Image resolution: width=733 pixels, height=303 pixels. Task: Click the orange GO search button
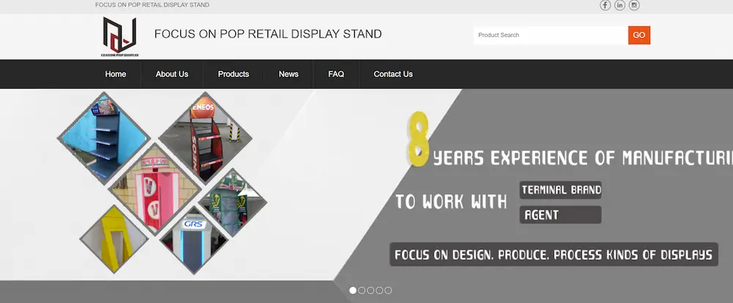(x=639, y=35)
